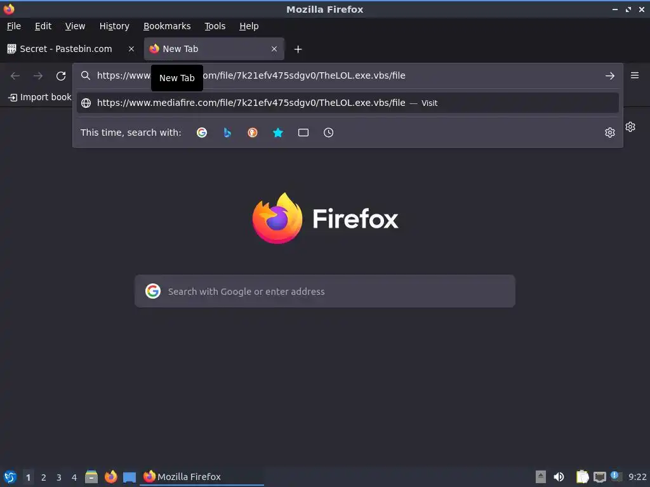
Task: Open the View menu
Action: tap(75, 26)
